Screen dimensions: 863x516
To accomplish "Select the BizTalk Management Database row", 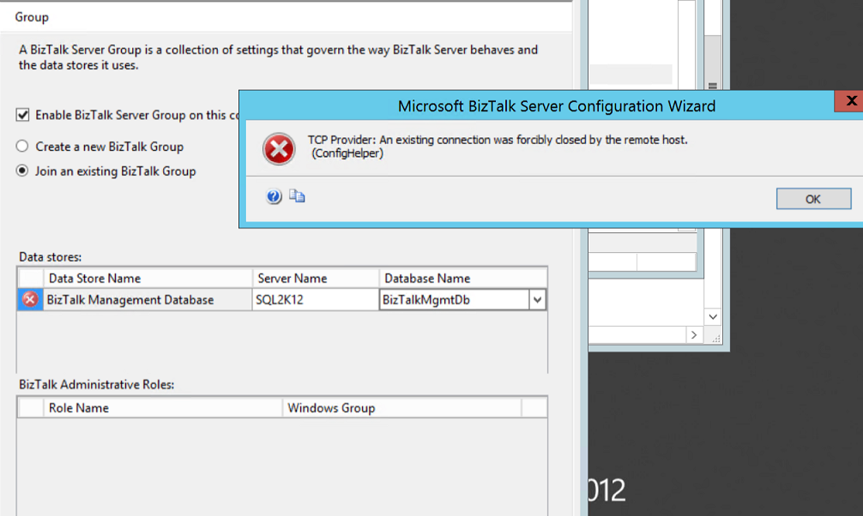I will click(x=148, y=300).
